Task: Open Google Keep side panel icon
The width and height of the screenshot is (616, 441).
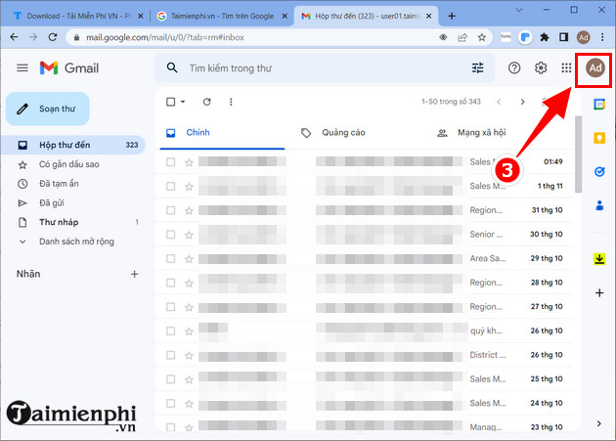Action: pyautogui.click(x=599, y=138)
